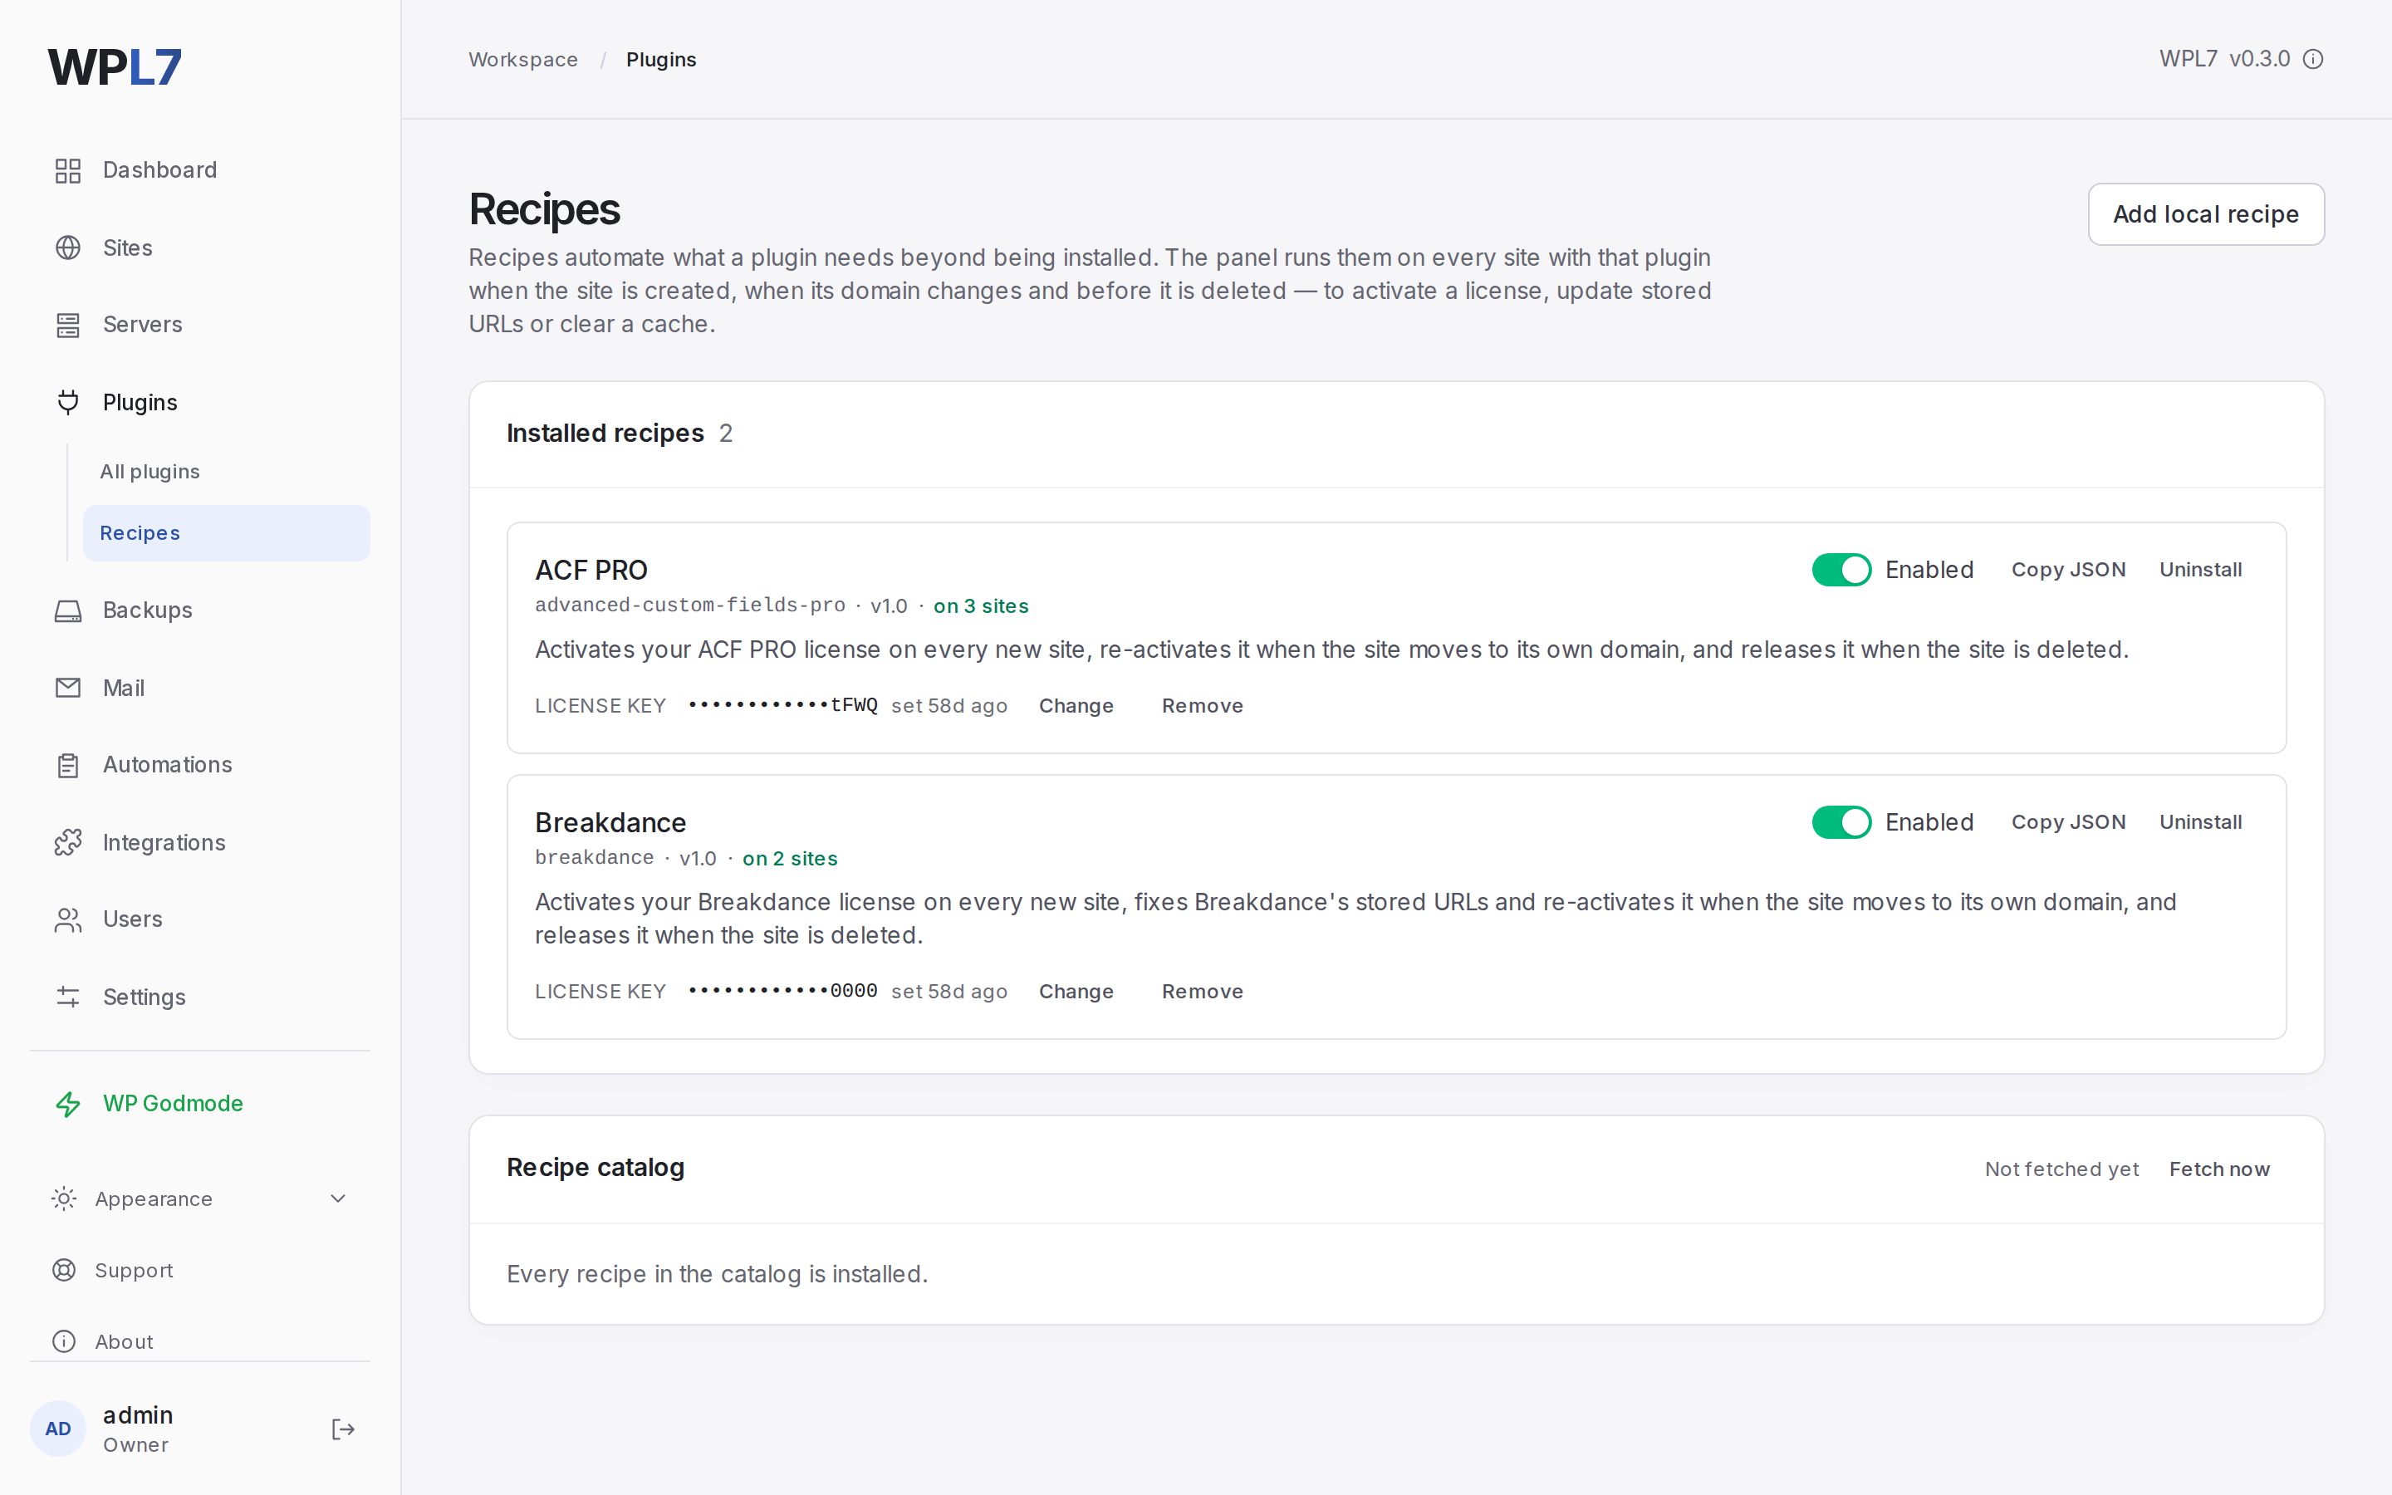Uninstall the ACF PRO recipe
Image resolution: width=2392 pixels, height=1495 pixels.
click(2200, 570)
